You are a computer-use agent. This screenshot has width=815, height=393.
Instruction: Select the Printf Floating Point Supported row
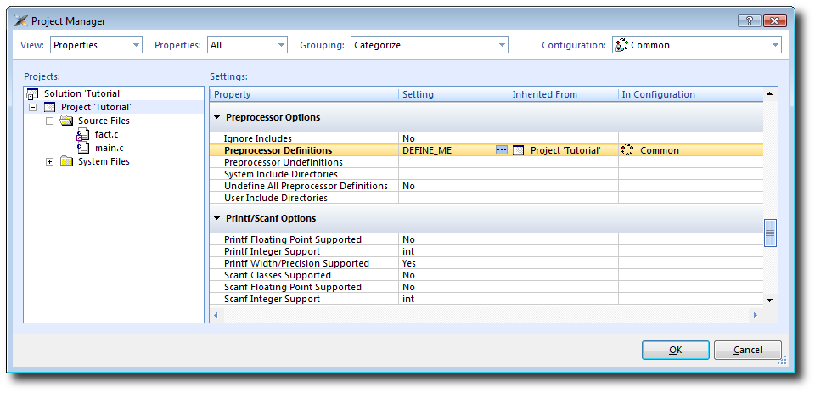point(293,239)
